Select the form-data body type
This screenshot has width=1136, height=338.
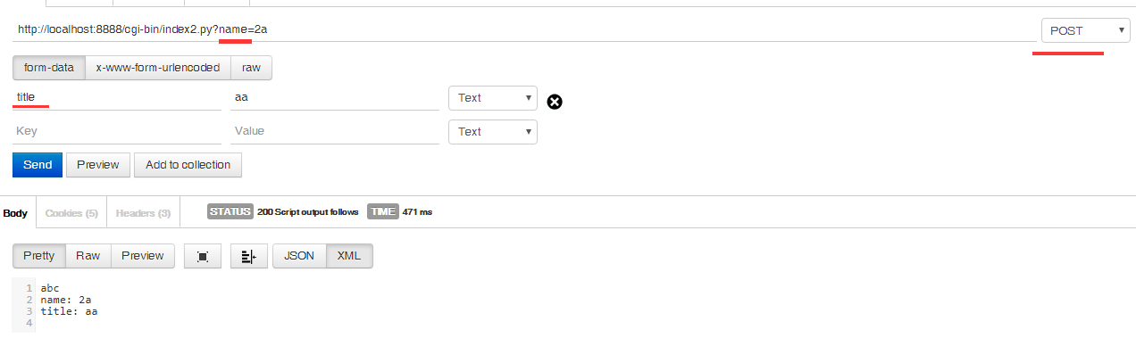point(49,67)
